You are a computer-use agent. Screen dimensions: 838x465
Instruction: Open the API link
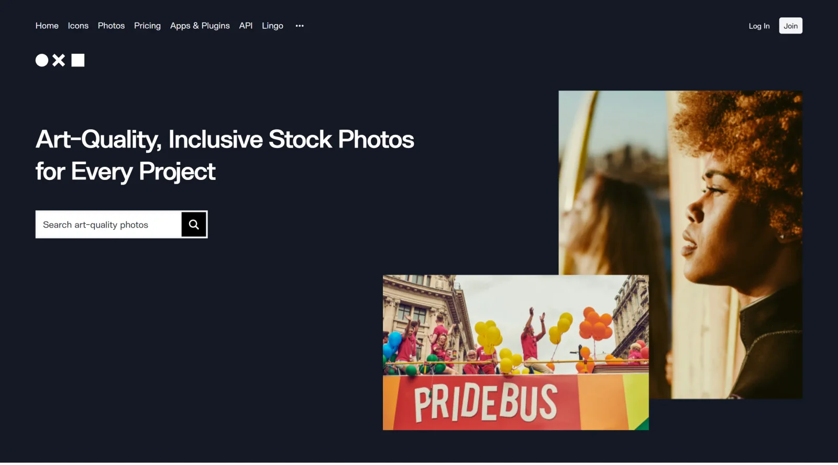tap(246, 26)
